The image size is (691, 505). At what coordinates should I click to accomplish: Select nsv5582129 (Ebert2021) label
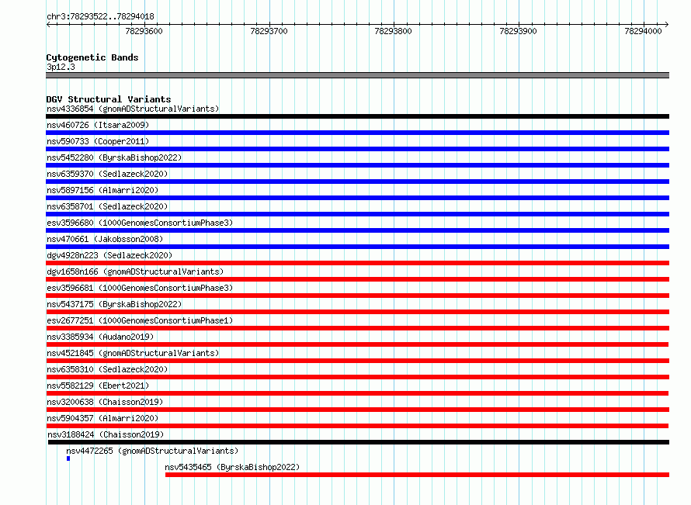click(98, 386)
